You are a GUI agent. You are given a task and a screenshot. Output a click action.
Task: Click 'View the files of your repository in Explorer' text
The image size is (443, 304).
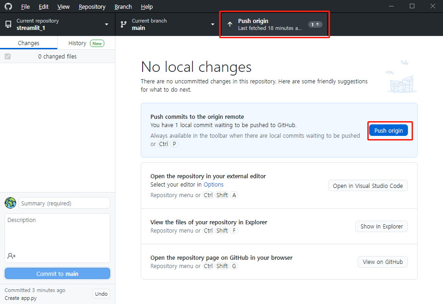coord(209,222)
